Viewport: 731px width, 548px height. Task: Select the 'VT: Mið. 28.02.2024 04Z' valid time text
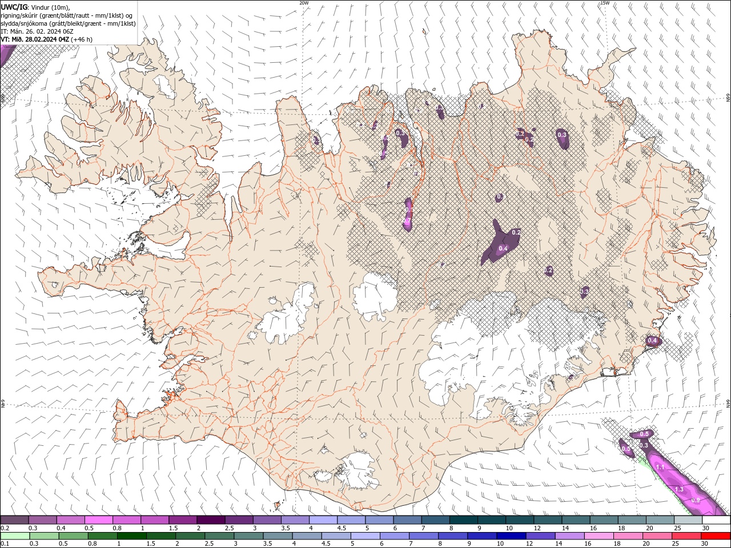click(x=35, y=39)
